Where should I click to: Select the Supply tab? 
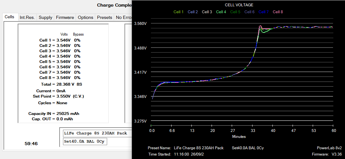click(x=45, y=17)
